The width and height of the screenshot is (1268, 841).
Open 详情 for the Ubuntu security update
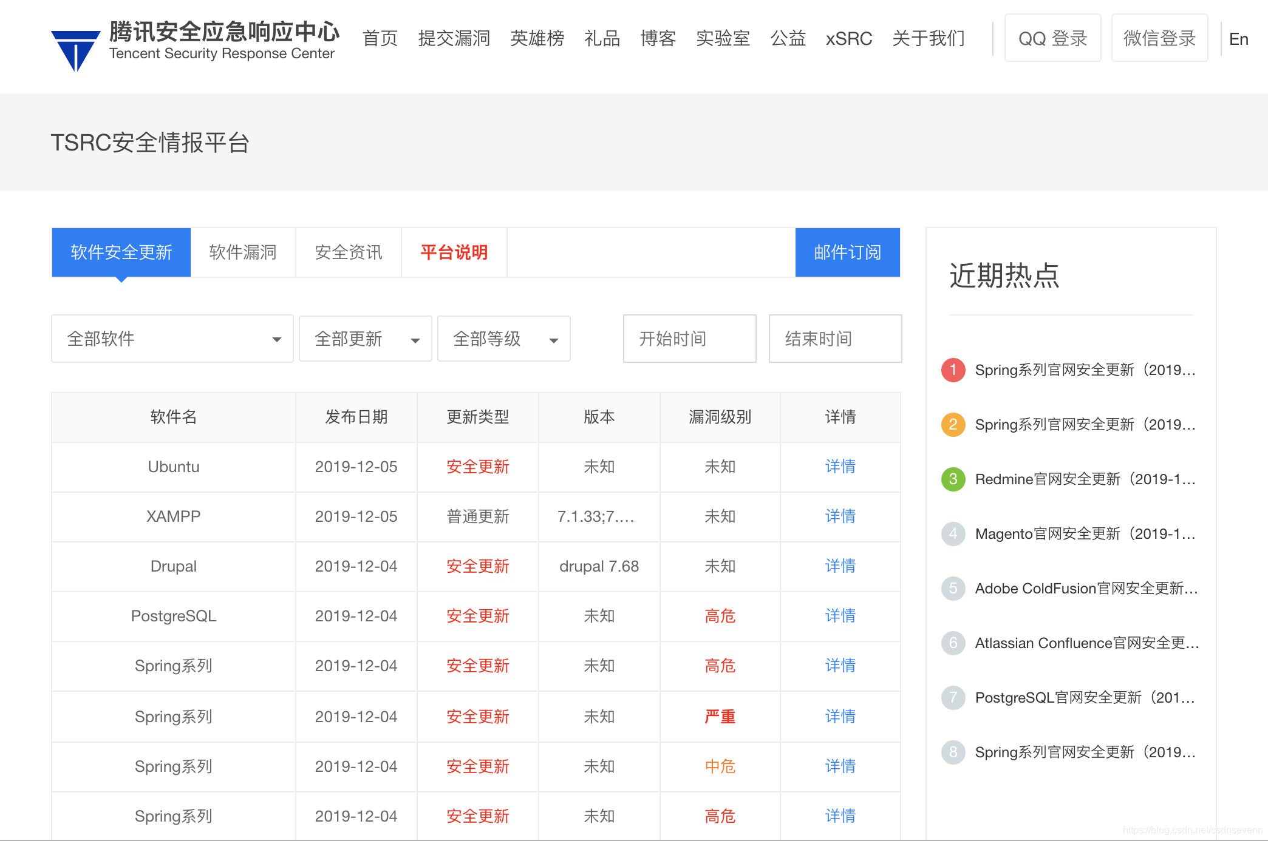[840, 467]
